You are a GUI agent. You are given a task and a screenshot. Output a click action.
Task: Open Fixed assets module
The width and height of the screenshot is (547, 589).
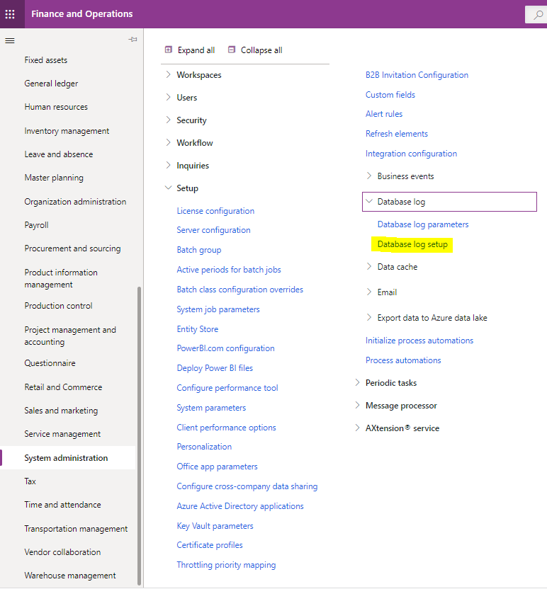(46, 60)
